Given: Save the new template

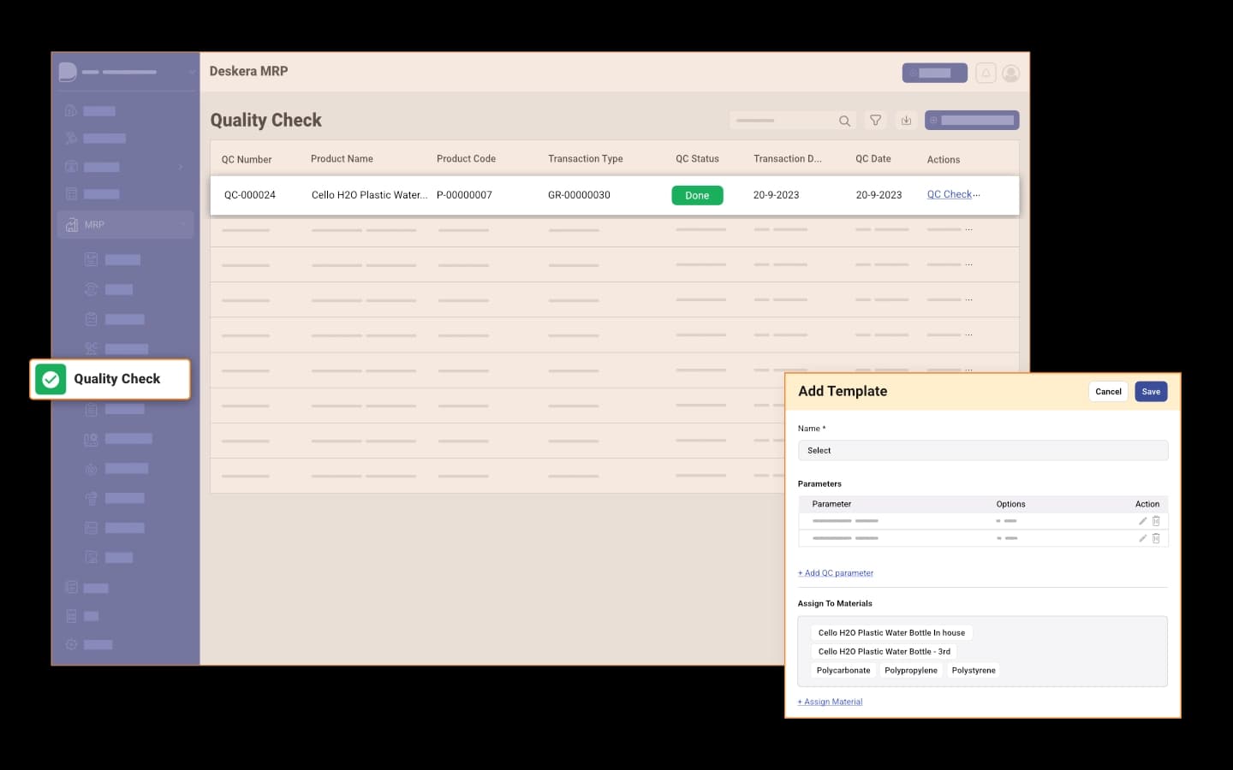Looking at the screenshot, I should (x=1151, y=392).
